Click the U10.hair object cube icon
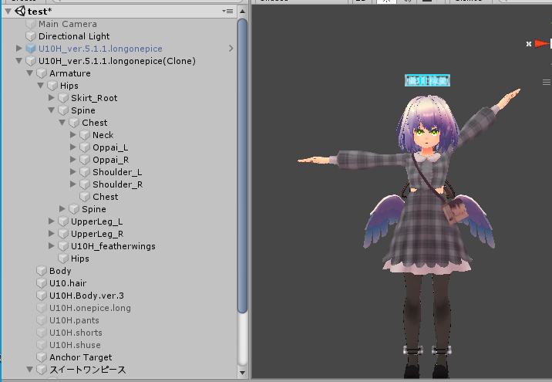The height and width of the screenshot is (382, 552). tap(42, 283)
